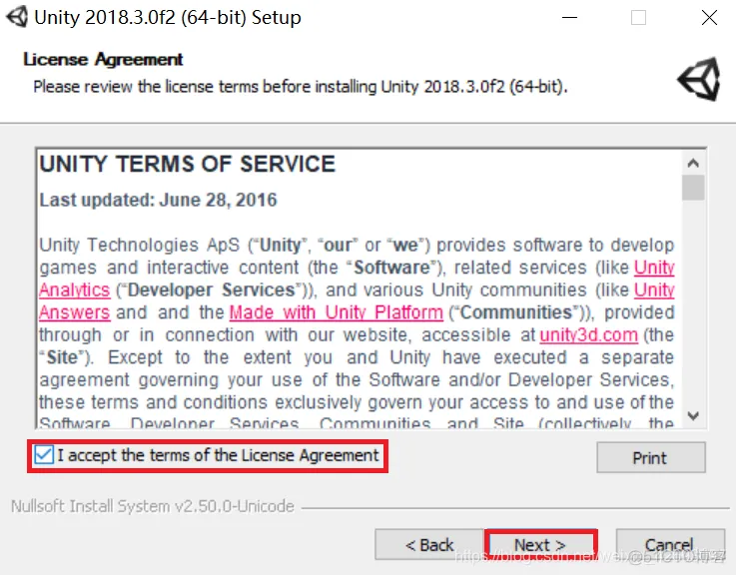The image size is (736, 575).
Task: Click the 'I accept the terms' label text
Action: coord(218,455)
